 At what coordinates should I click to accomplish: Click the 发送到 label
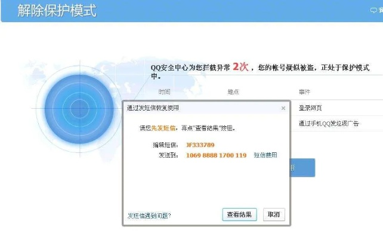(x=168, y=155)
